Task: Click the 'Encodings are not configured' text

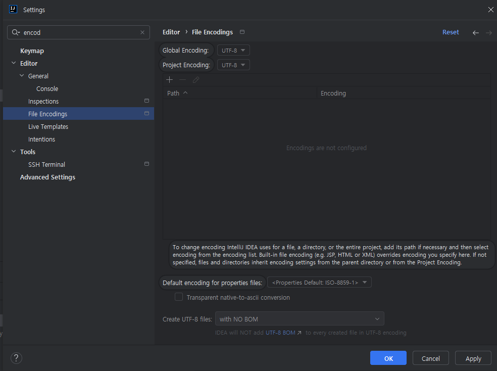Action: pos(326,148)
